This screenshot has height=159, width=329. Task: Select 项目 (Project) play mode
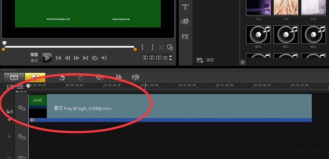(x=34, y=55)
